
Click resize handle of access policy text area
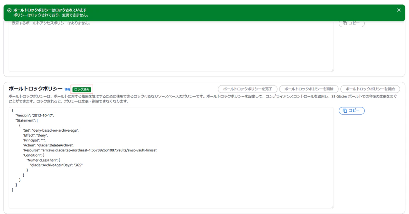click(x=332, y=70)
